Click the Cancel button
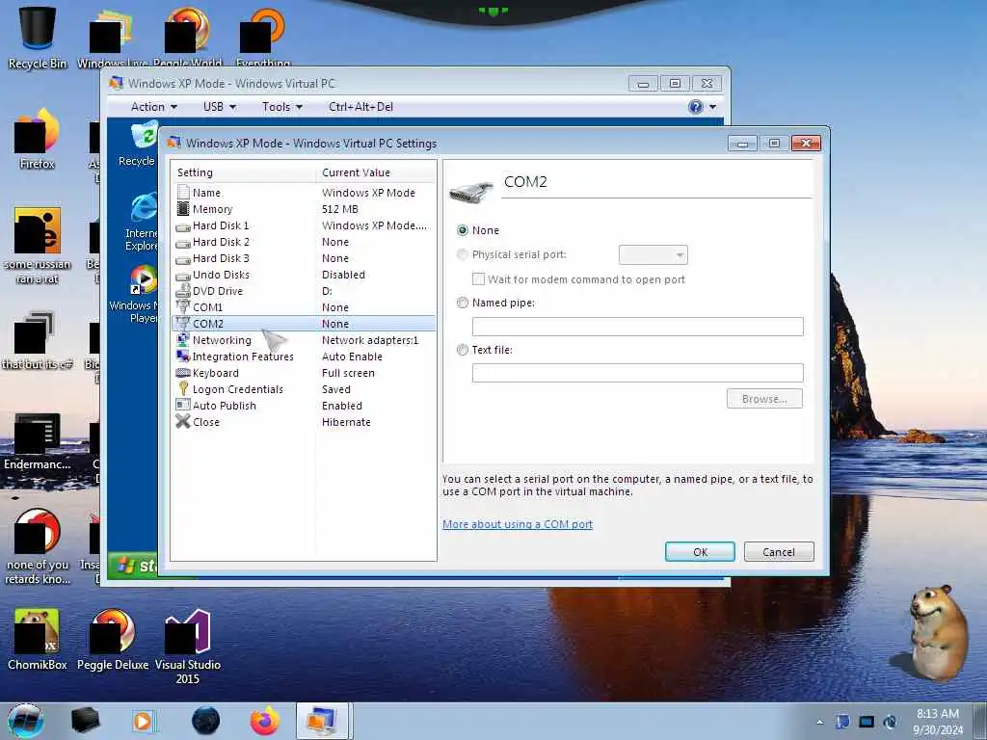Viewport: 987px width, 740px height. (x=779, y=552)
